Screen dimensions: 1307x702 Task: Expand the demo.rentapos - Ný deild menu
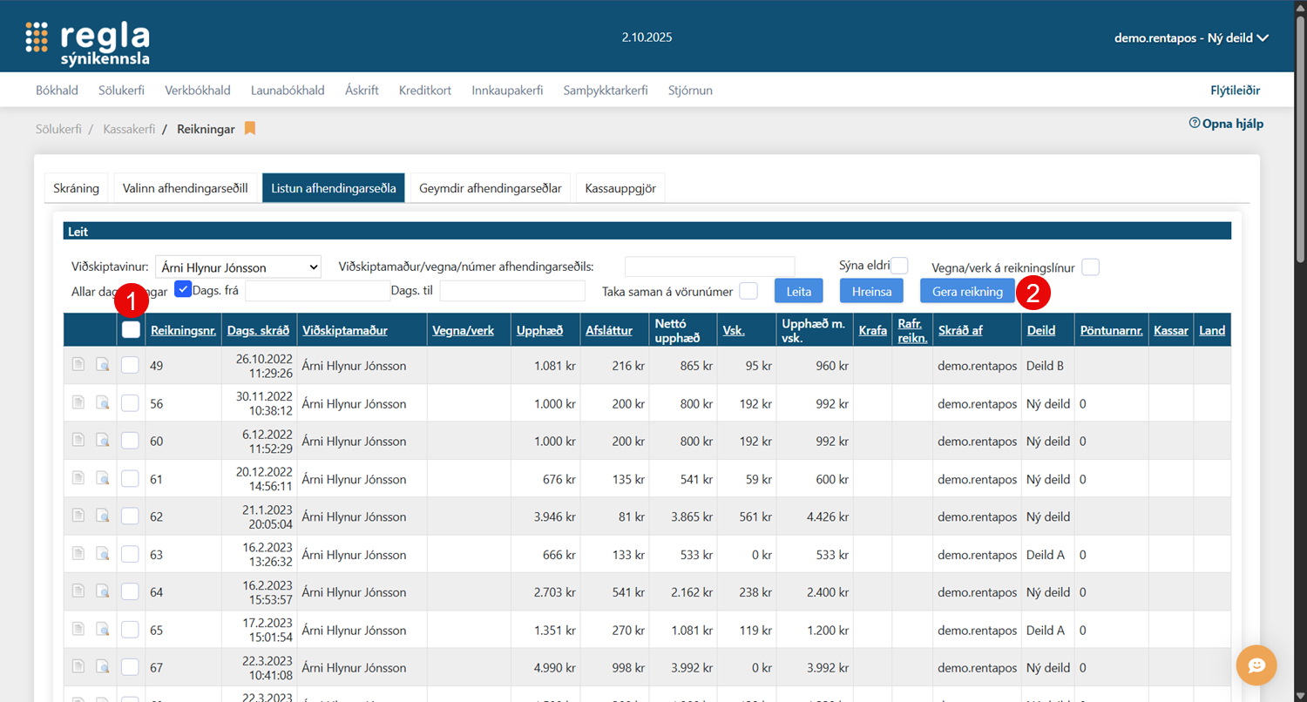point(1190,37)
